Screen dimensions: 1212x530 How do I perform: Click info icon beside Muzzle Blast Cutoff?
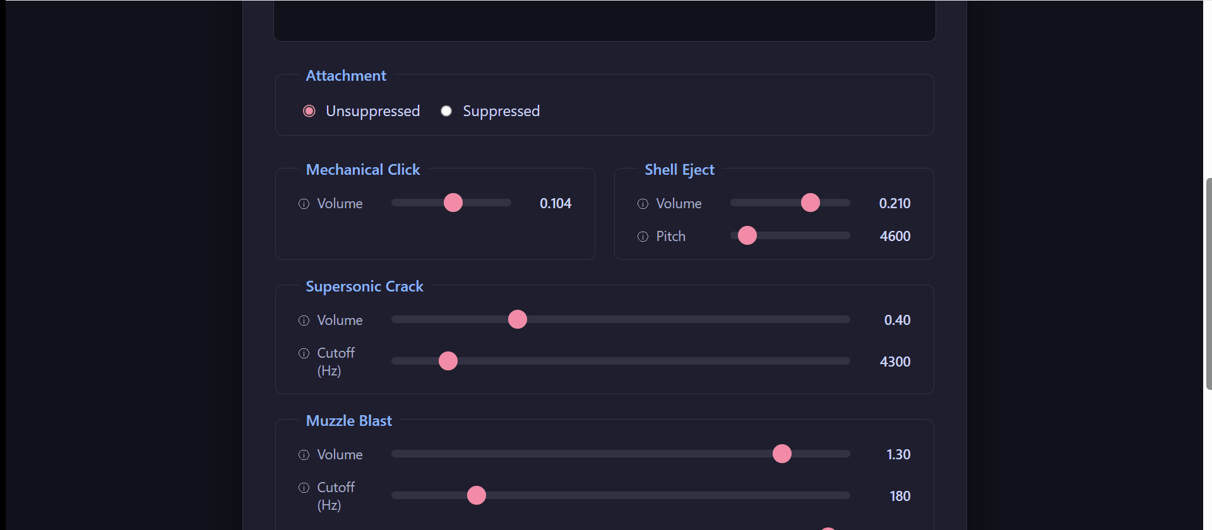pyautogui.click(x=304, y=488)
